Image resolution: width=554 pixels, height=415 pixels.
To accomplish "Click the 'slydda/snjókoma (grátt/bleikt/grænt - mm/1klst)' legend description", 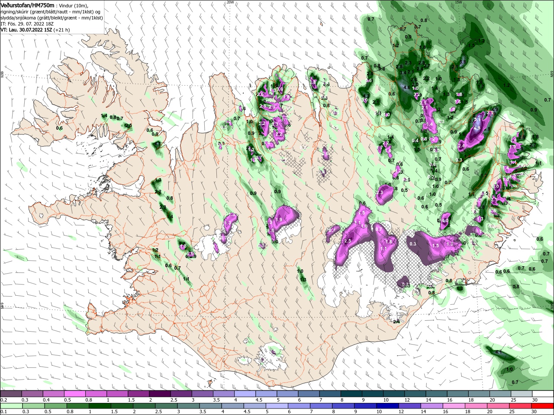I will tap(52, 18).
